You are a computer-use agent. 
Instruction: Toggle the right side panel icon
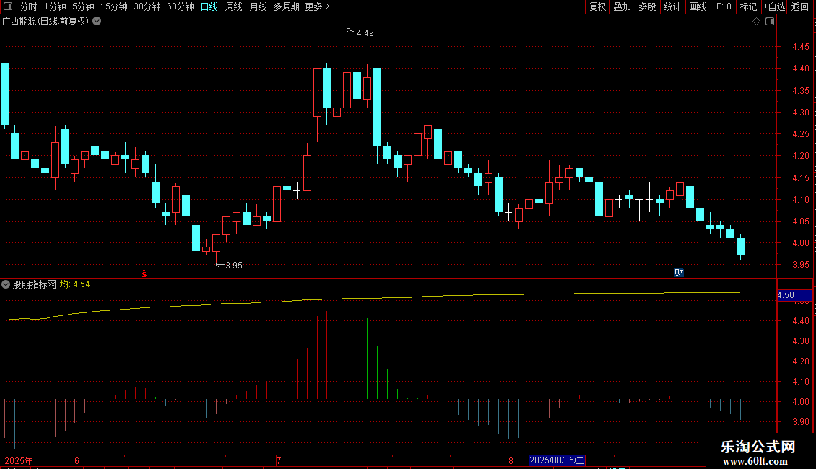770,22
